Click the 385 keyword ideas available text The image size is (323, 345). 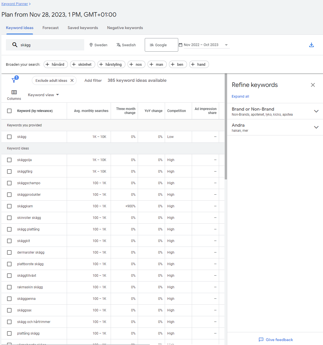[x=137, y=80]
